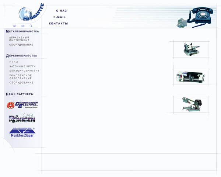
Task: Open the MunkforsSågar partner logo
Action: point(22,132)
